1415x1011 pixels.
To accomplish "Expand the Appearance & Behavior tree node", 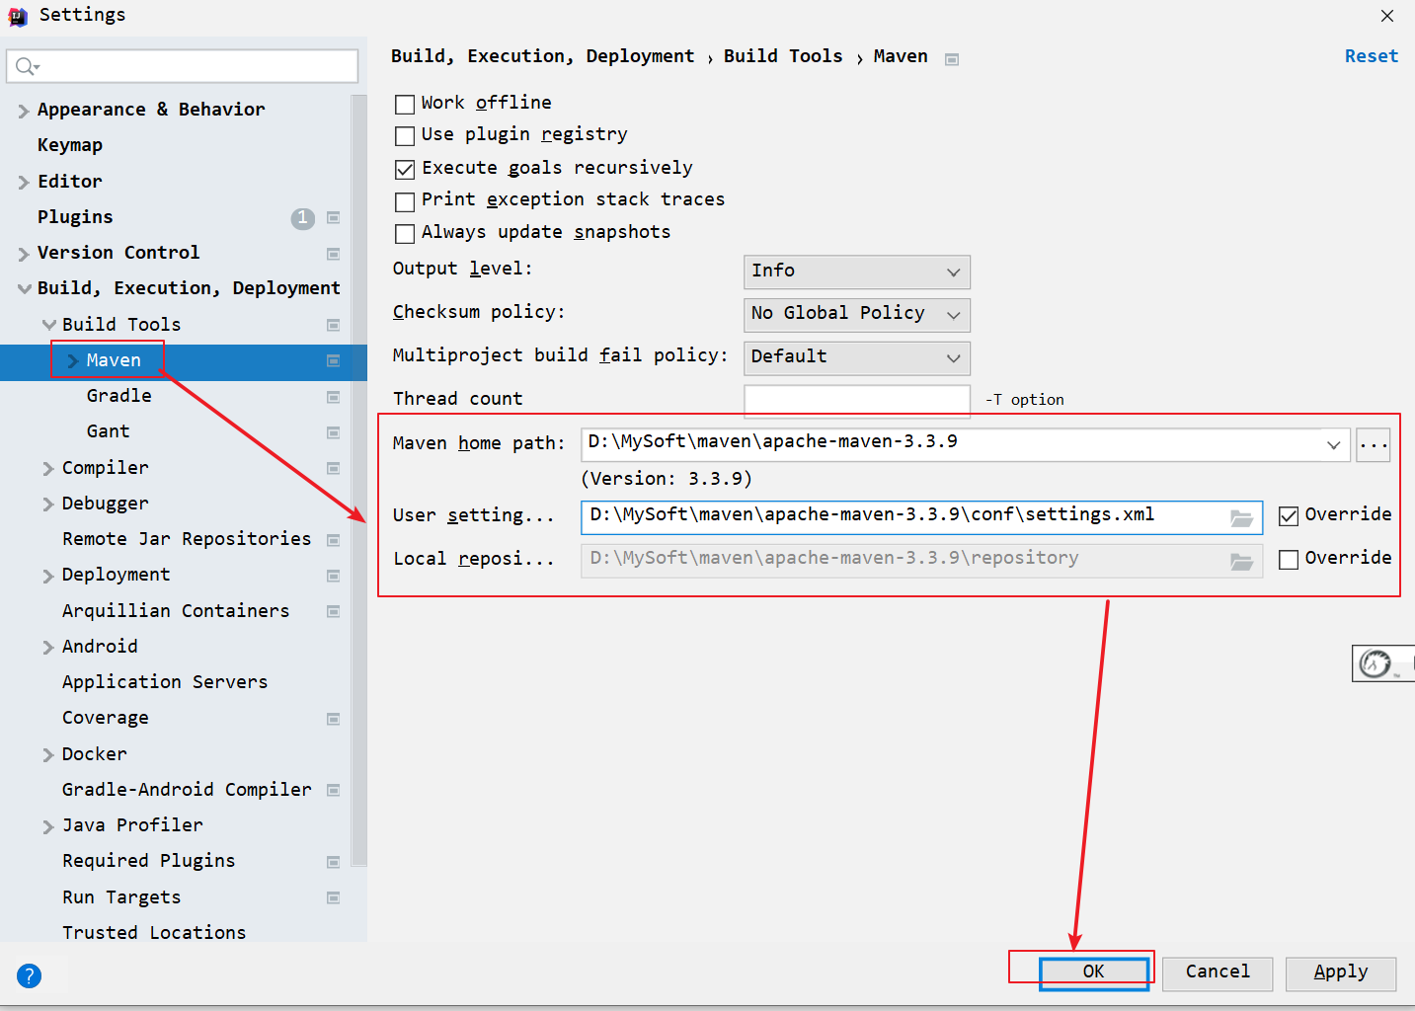I will [24, 111].
